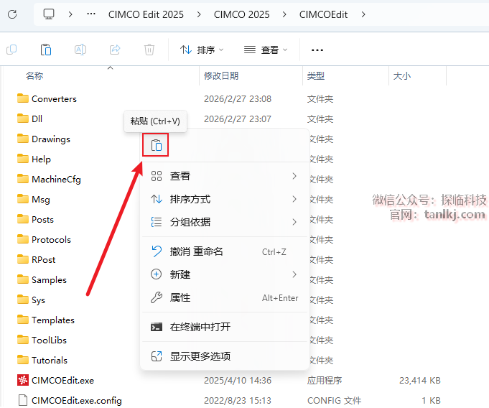Choose 撤消 重命名 in context menu
This screenshot has height=408, width=489.
coord(224,251)
